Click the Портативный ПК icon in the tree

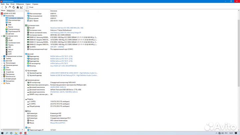(x=7, y=31)
